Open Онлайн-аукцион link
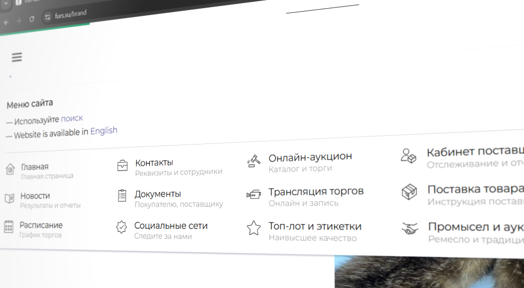Screen dimensions: 524x288 (x=310, y=157)
